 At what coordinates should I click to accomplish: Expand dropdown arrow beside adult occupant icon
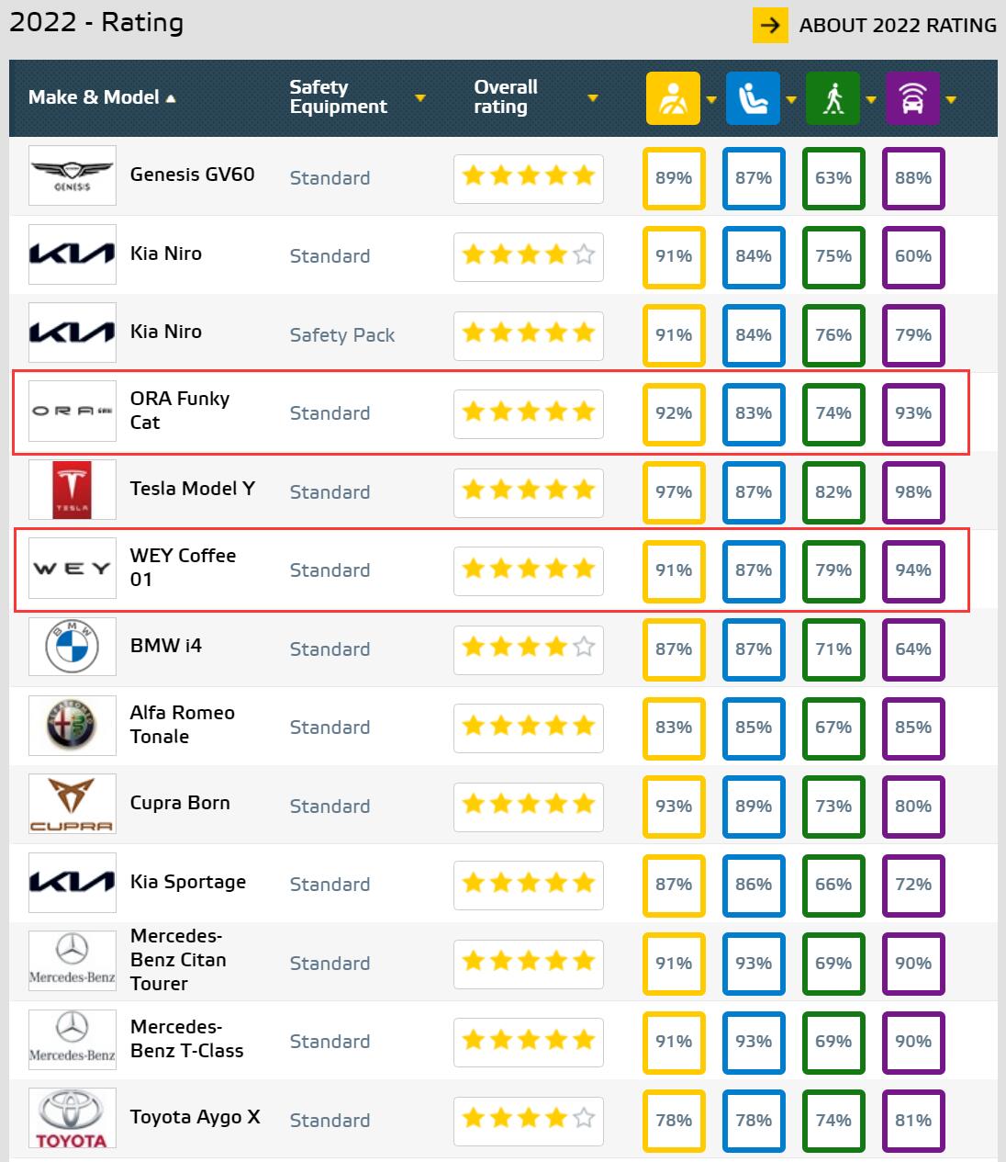pos(711,99)
